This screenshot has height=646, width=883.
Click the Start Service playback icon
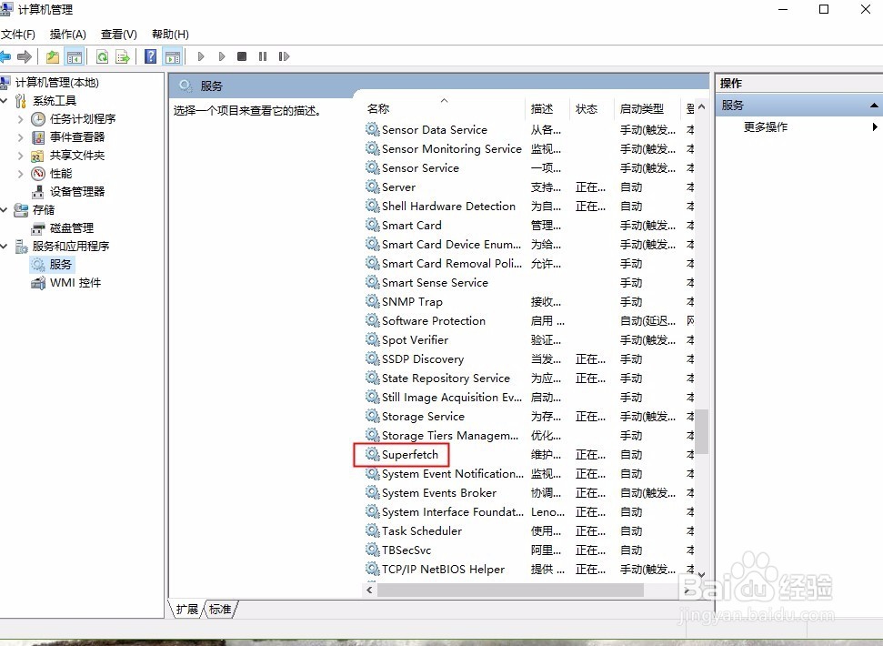pos(200,56)
